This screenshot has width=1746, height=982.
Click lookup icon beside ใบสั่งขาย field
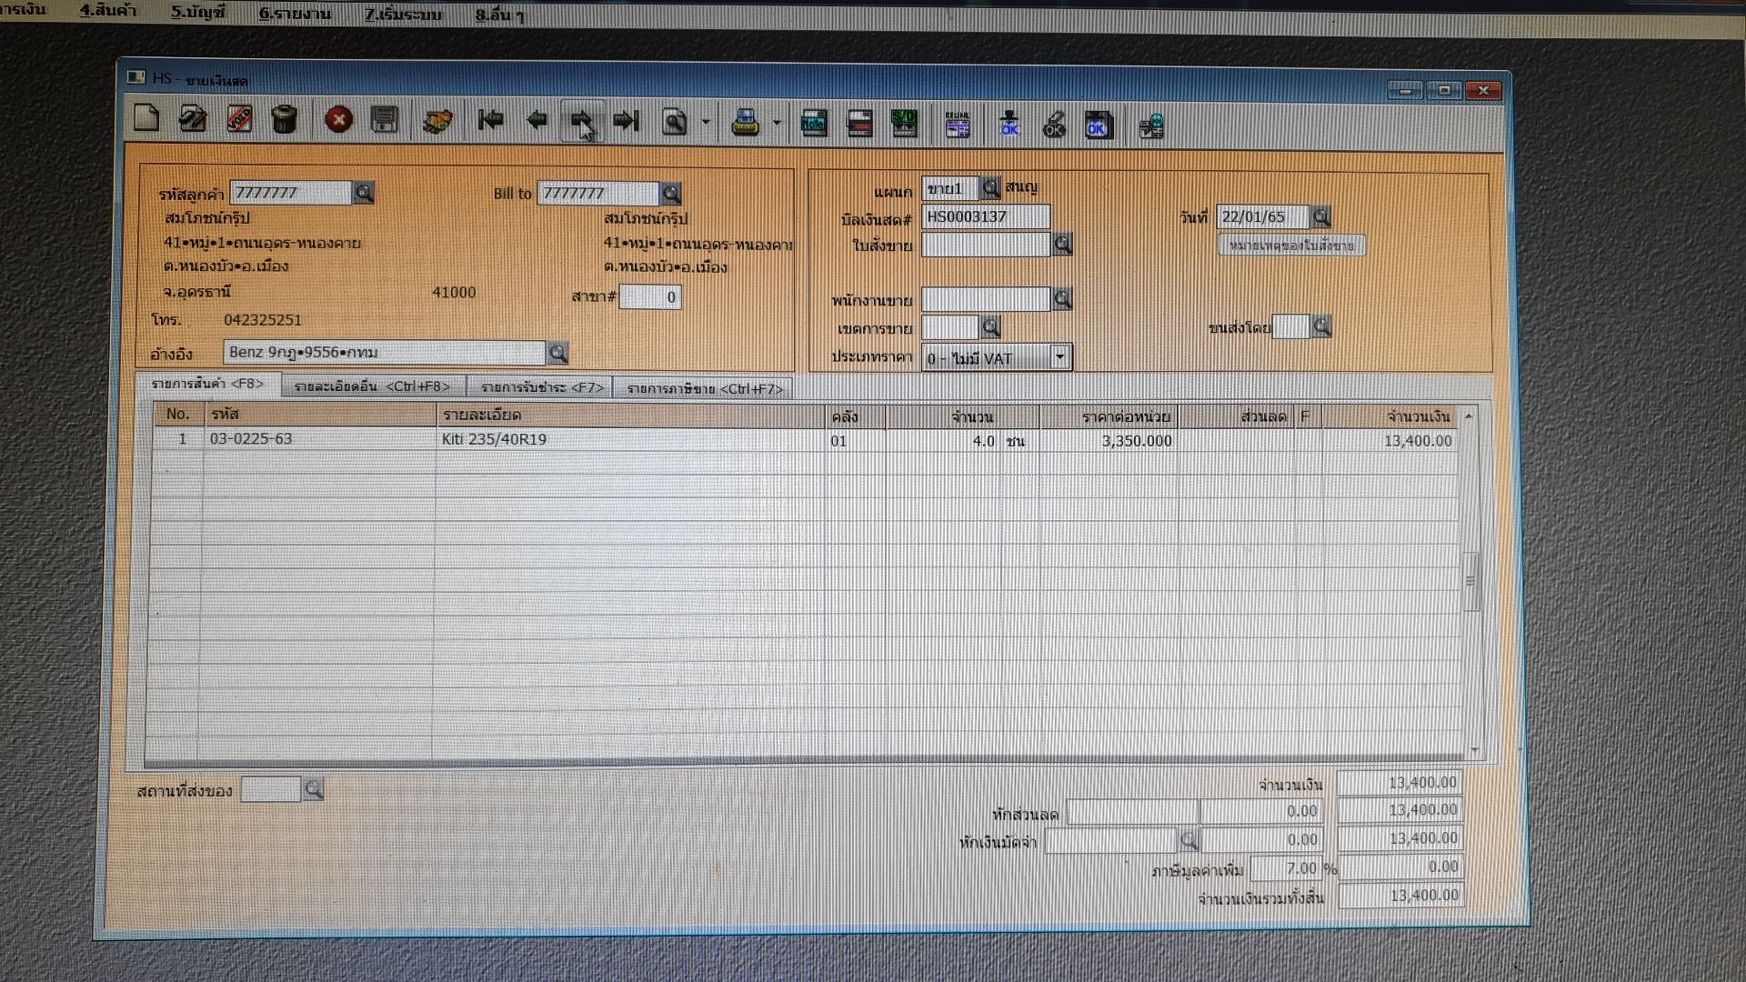(x=1062, y=245)
